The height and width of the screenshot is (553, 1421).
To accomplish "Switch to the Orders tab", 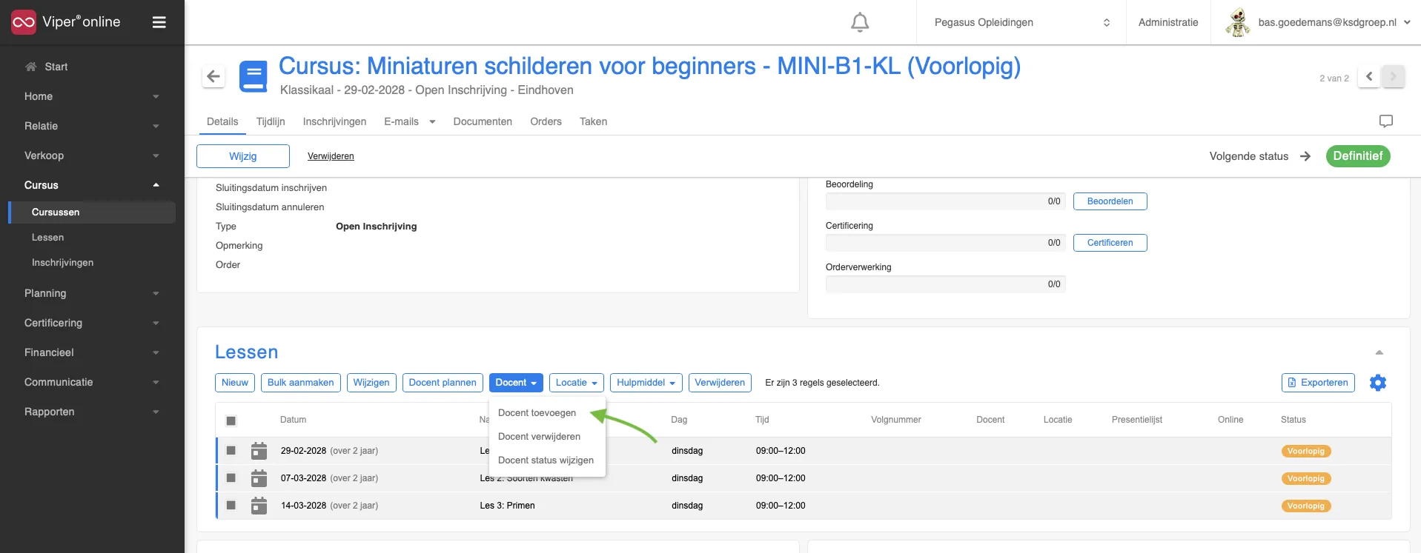I will tap(546, 121).
